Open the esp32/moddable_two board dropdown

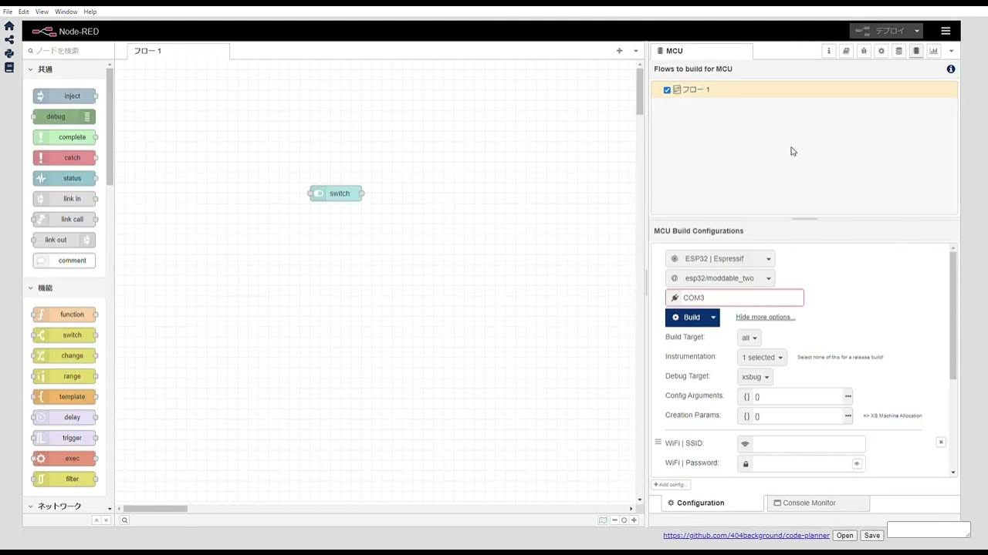(x=720, y=278)
